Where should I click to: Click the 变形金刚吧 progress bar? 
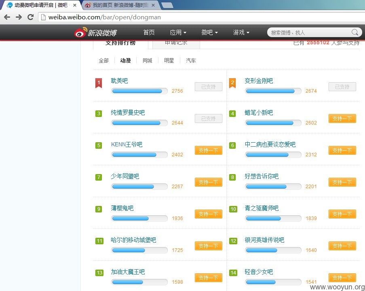pyautogui.click(x=273, y=91)
